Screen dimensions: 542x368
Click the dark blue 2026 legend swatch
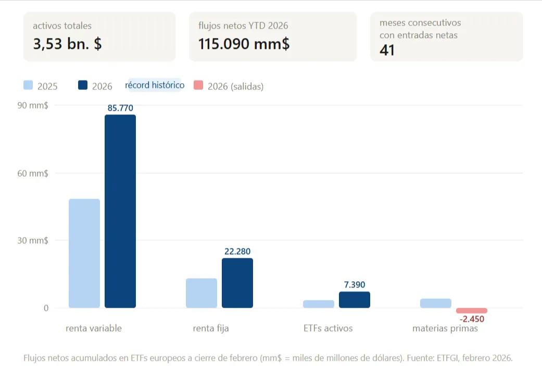click(83, 85)
